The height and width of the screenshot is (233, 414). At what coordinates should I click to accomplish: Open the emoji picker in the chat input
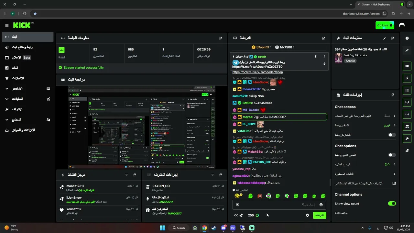coord(321,205)
